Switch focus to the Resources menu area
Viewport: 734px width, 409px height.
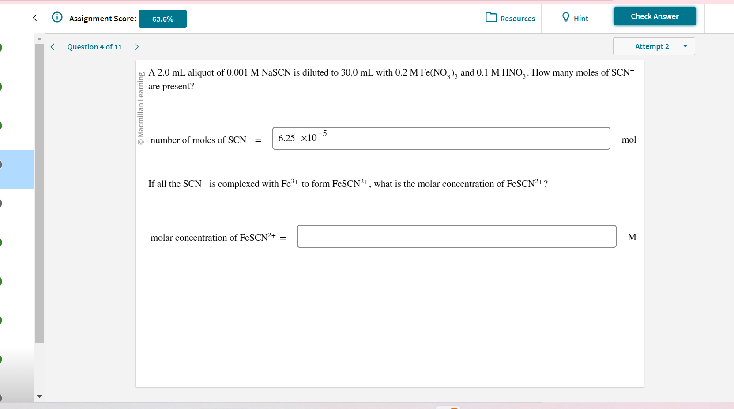coord(510,18)
